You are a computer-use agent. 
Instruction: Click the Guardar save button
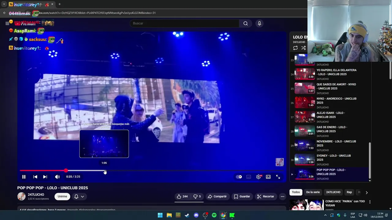click(x=242, y=196)
